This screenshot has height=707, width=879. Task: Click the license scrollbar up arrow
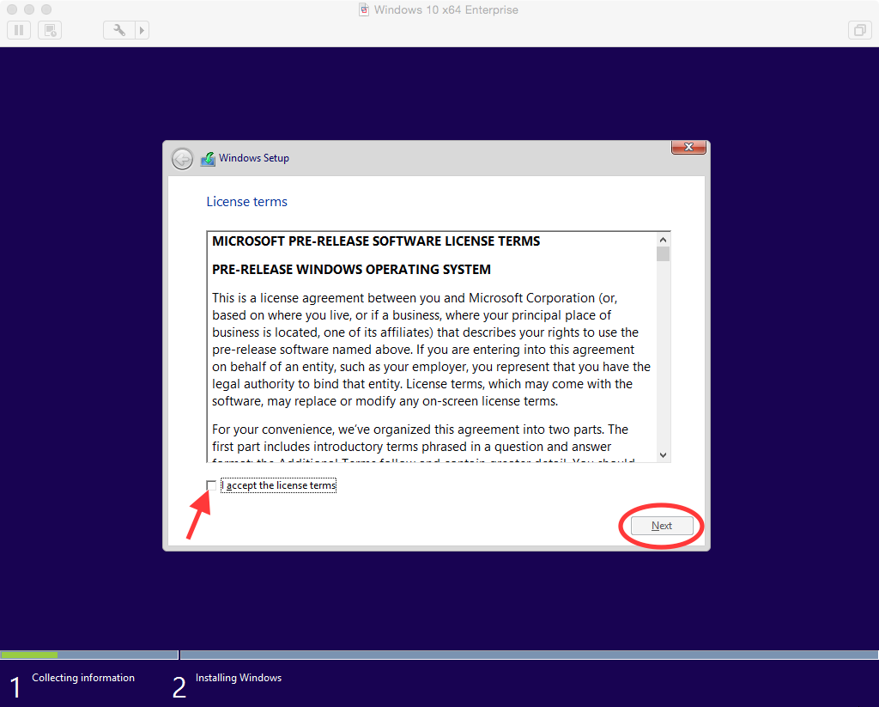tap(664, 240)
